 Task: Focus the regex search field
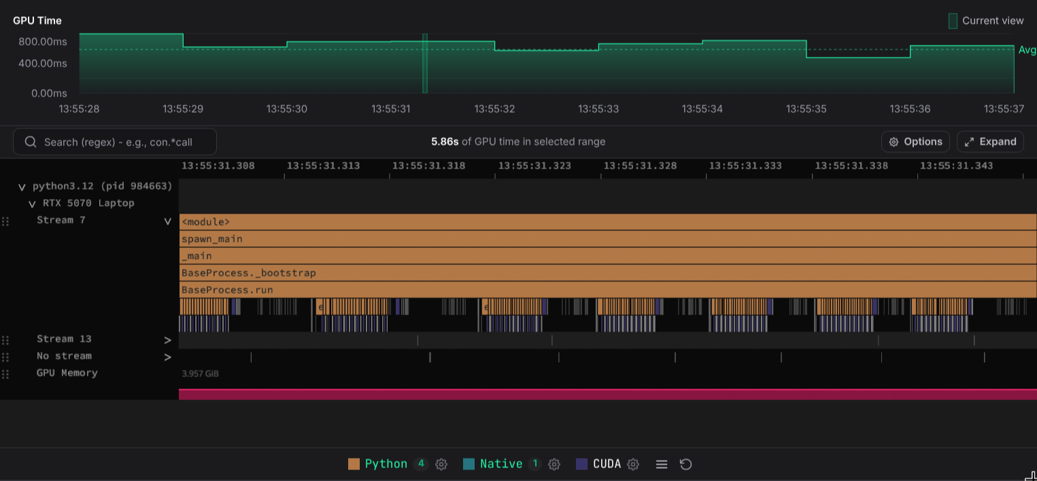pyautogui.click(x=115, y=142)
